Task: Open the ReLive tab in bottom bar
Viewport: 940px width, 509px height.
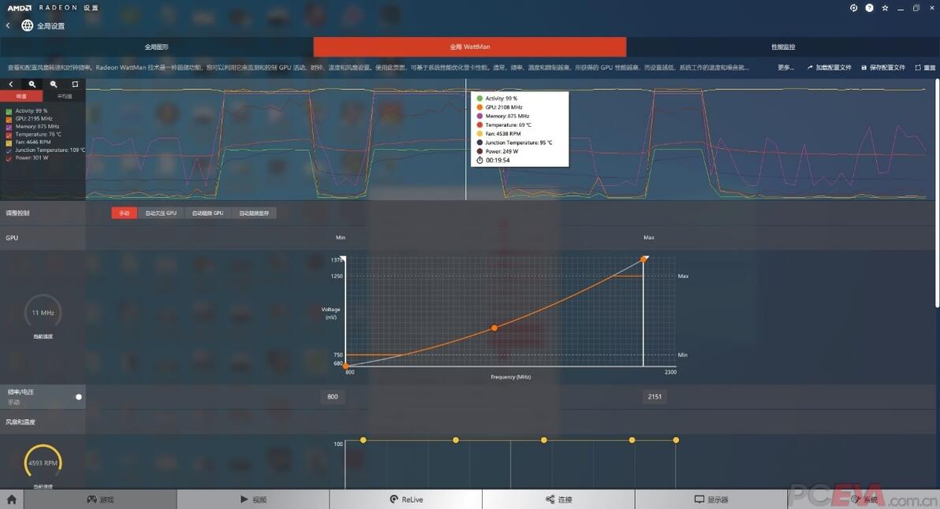Action: (406, 499)
